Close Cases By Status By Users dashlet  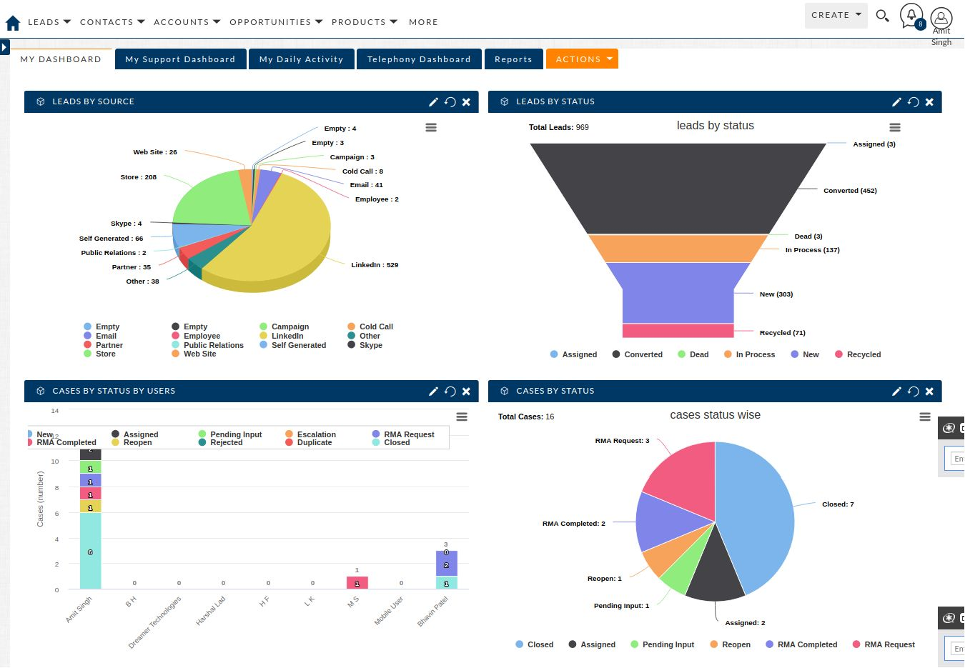466,392
